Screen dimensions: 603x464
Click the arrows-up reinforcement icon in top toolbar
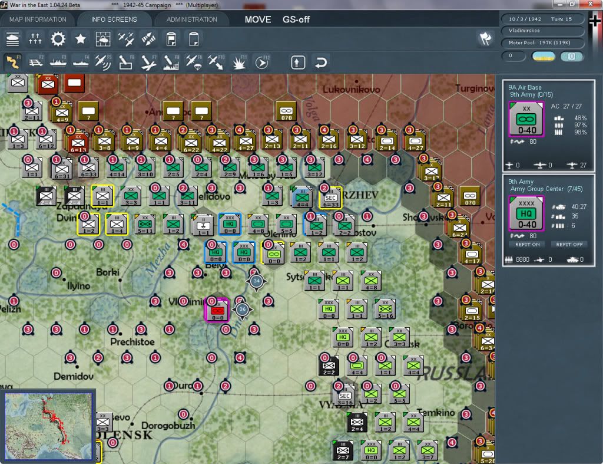35,39
